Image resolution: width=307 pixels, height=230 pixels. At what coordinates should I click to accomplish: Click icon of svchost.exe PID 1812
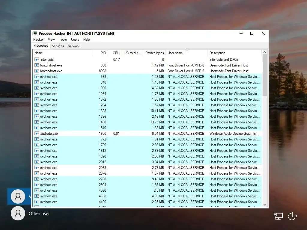pos(37,150)
